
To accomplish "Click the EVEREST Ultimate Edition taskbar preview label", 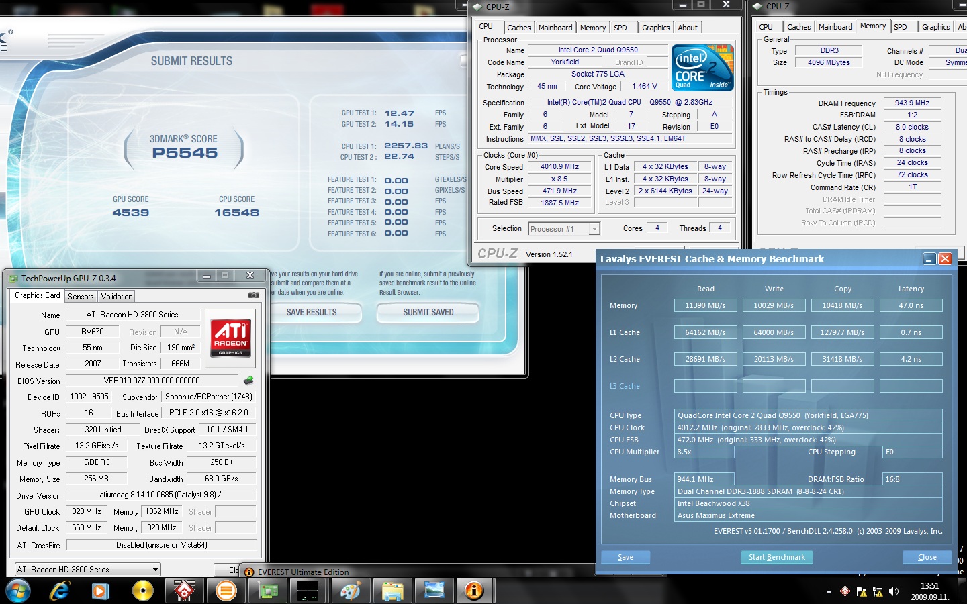I will [303, 572].
